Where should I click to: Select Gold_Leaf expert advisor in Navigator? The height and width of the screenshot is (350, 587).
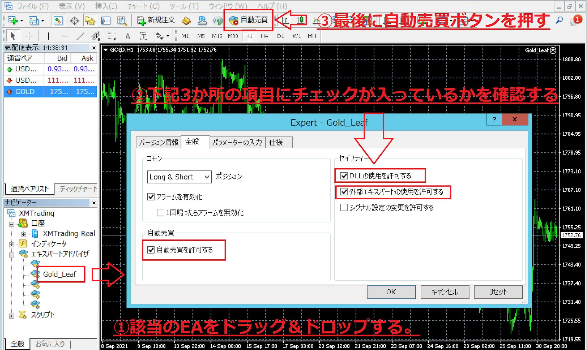59,274
